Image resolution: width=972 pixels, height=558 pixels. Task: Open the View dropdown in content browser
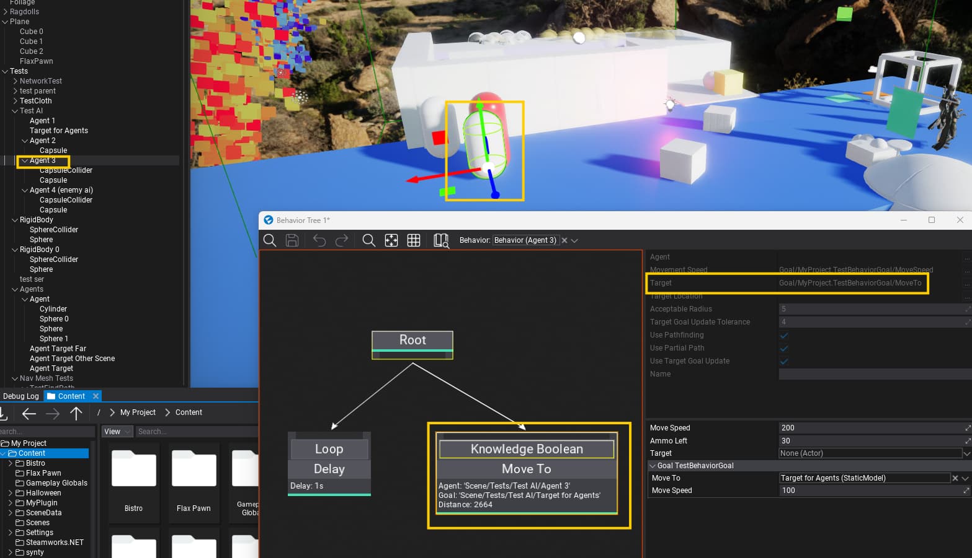point(117,432)
